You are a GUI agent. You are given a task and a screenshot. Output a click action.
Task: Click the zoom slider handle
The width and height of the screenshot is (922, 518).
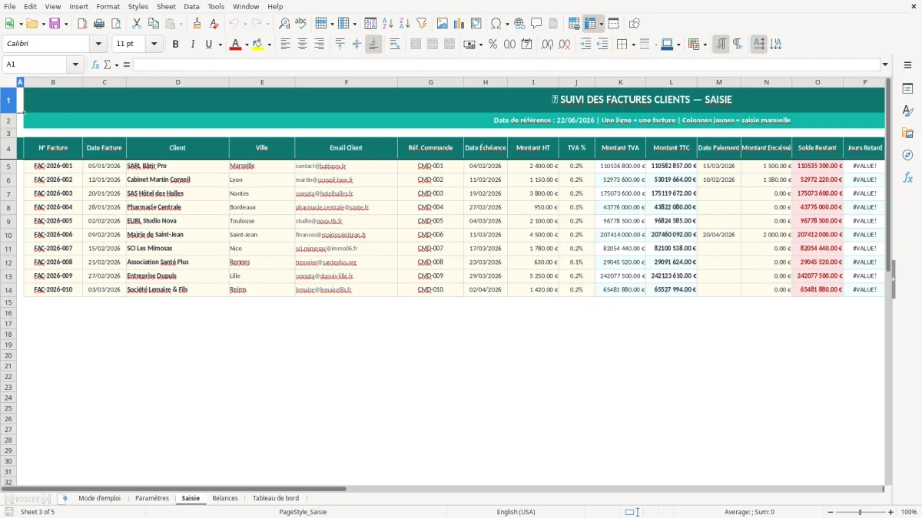point(861,512)
